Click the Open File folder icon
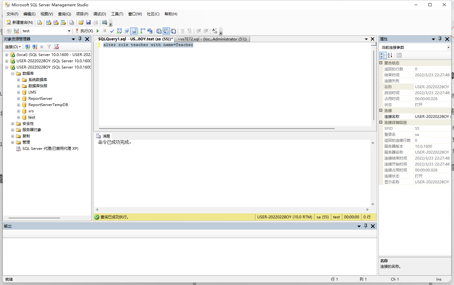The height and width of the screenshot is (285, 454). click(x=81, y=22)
